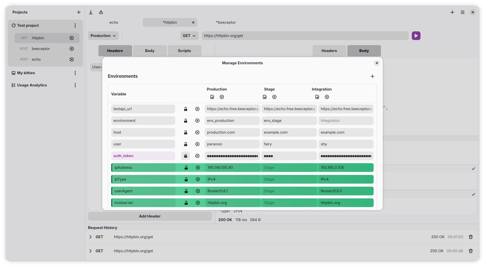The image size is (485, 267).
Task: Delete the testapi_url variable row
Action: 197,109
